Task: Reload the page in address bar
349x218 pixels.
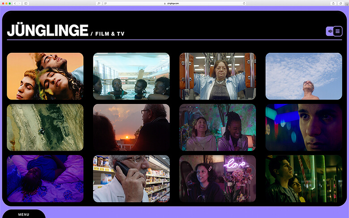Action: coord(244,3)
